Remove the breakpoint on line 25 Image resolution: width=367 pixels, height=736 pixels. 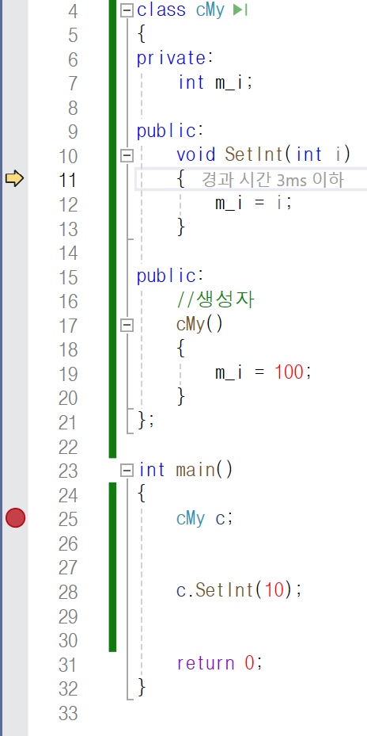(x=16, y=517)
